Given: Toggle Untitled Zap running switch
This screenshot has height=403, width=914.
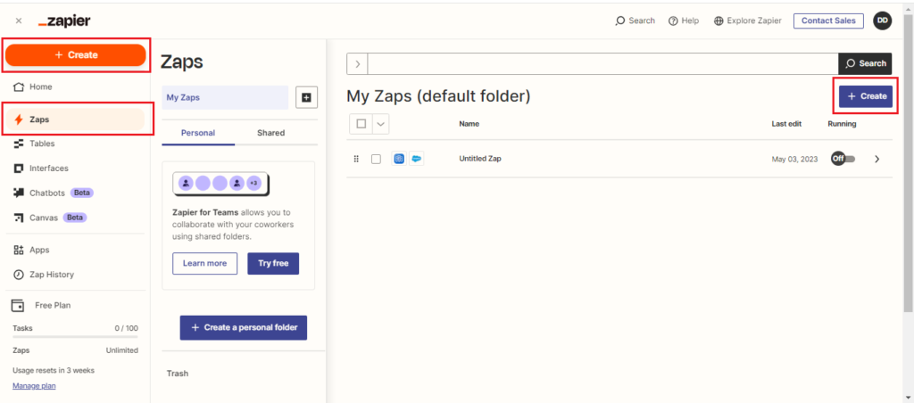Looking at the screenshot, I should pos(843,159).
